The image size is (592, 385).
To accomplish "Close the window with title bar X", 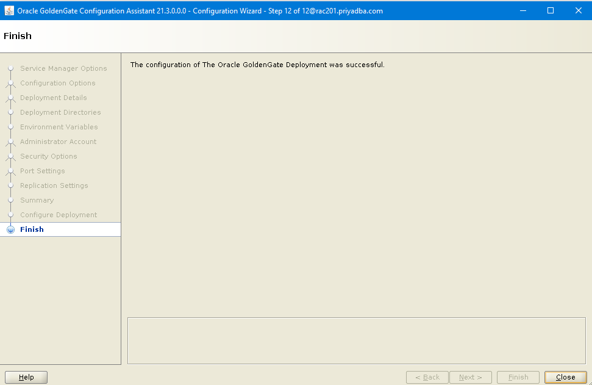I will pos(579,10).
